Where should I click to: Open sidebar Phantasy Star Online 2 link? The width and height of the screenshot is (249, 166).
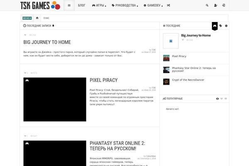point(194,69)
